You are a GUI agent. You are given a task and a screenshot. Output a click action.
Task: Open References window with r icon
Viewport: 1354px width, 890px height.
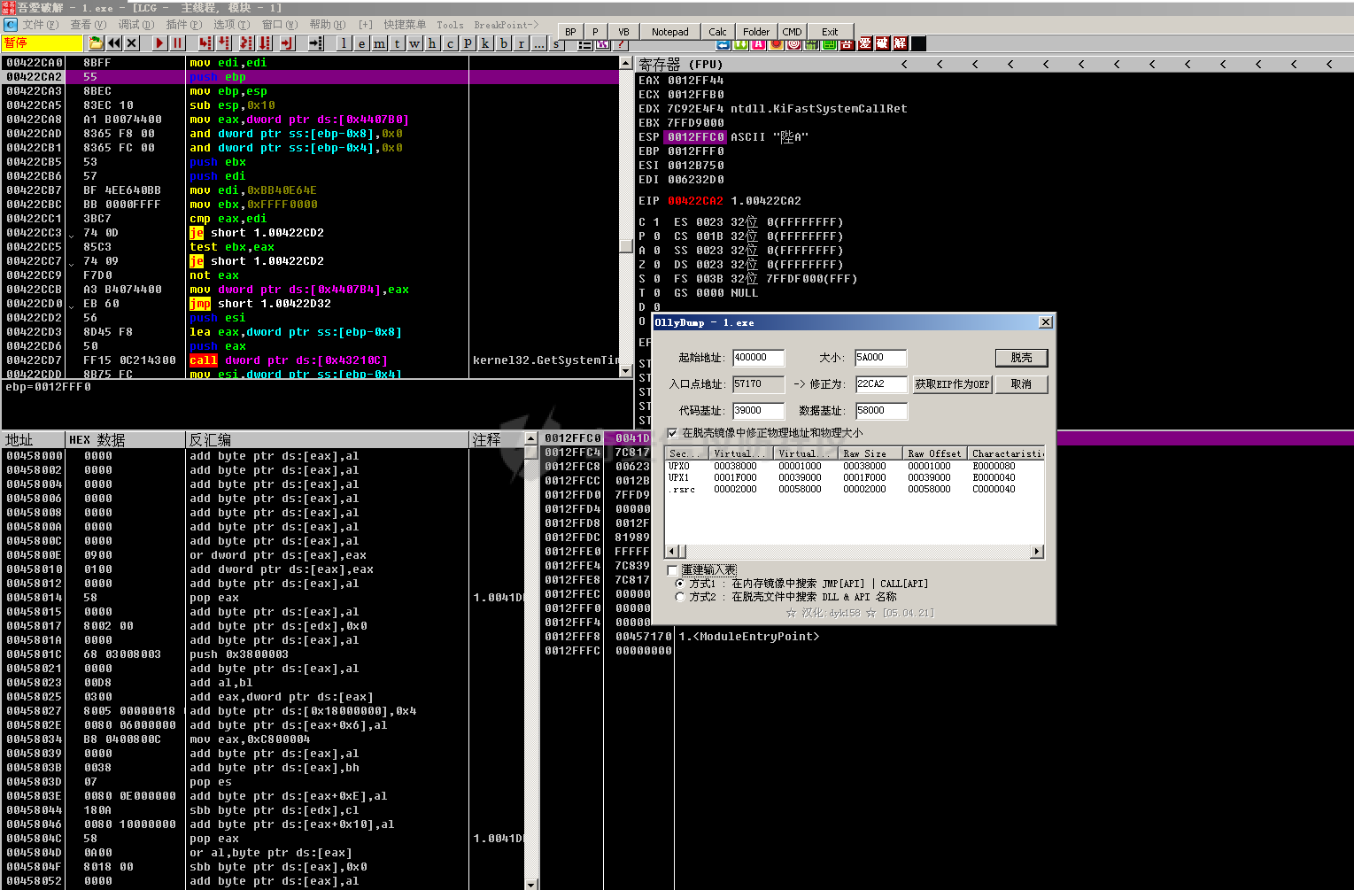click(521, 43)
